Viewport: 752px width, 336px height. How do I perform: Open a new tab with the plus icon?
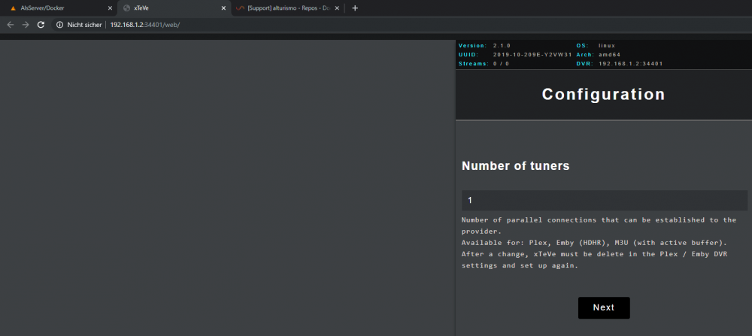coord(355,8)
